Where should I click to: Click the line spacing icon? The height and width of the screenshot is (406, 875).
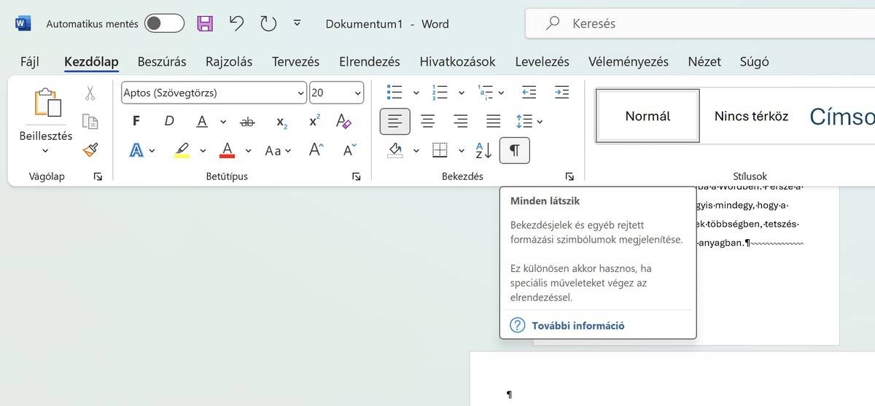coord(524,122)
